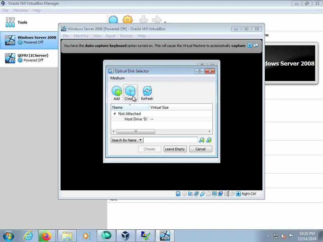Click optical drive indicator in VM status bar
Viewport: 323px width, 242px height.
[x=184, y=194]
